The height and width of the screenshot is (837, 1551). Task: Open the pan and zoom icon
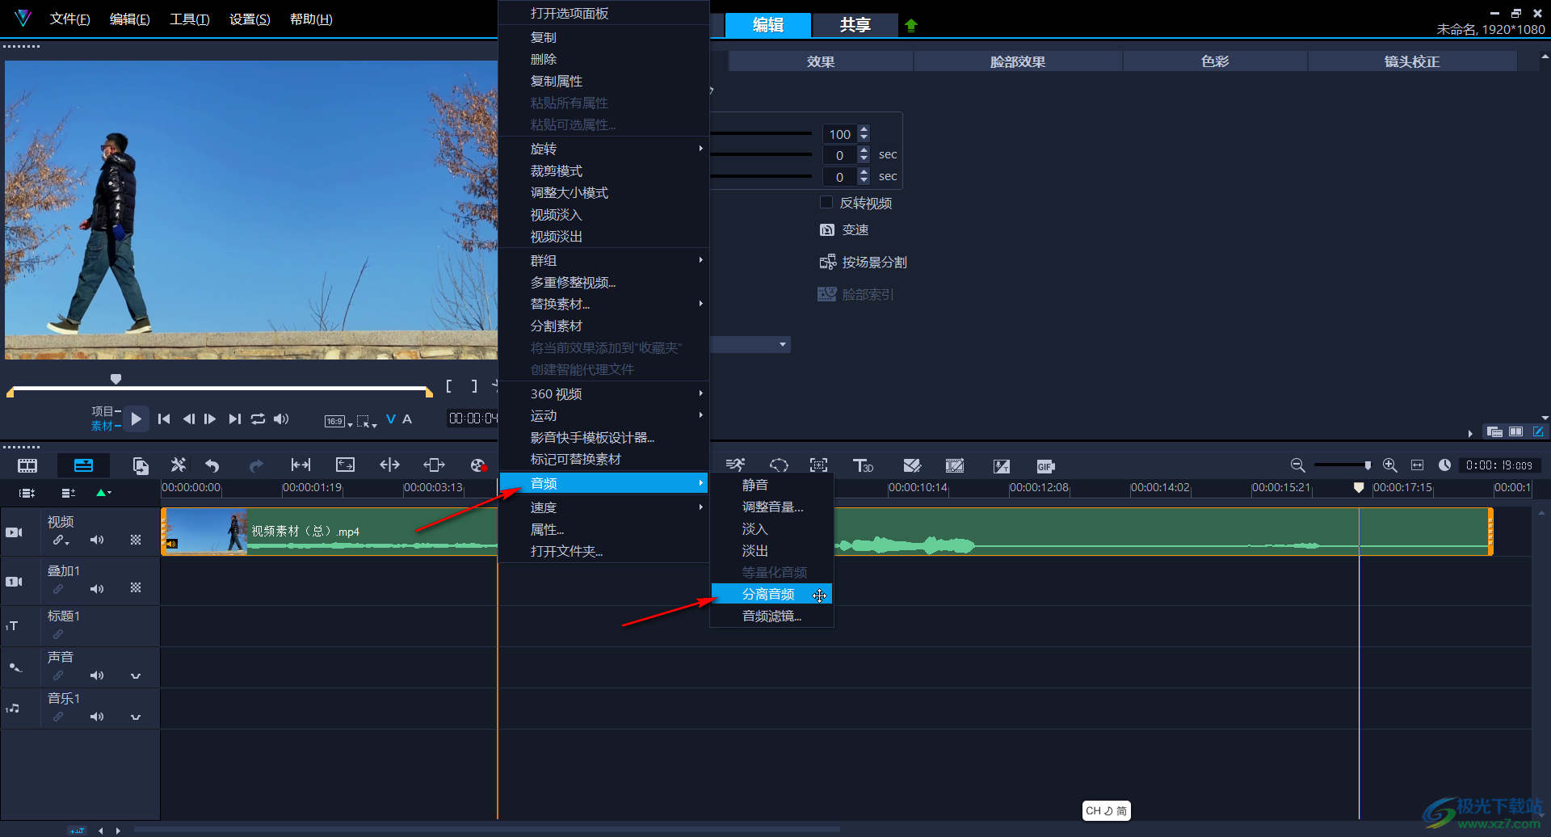coord(818,465)
